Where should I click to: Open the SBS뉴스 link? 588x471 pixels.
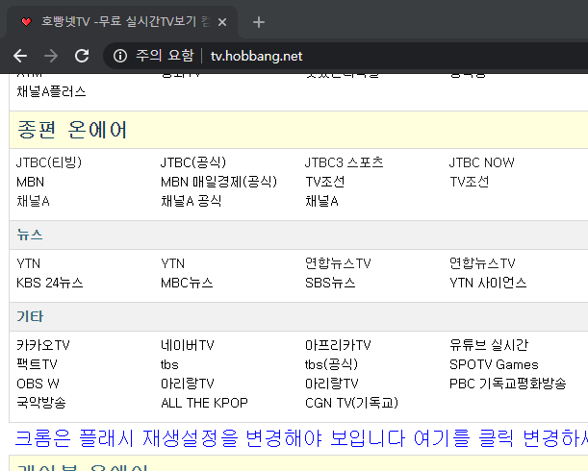pyautogui.click(x=330, y=283)
